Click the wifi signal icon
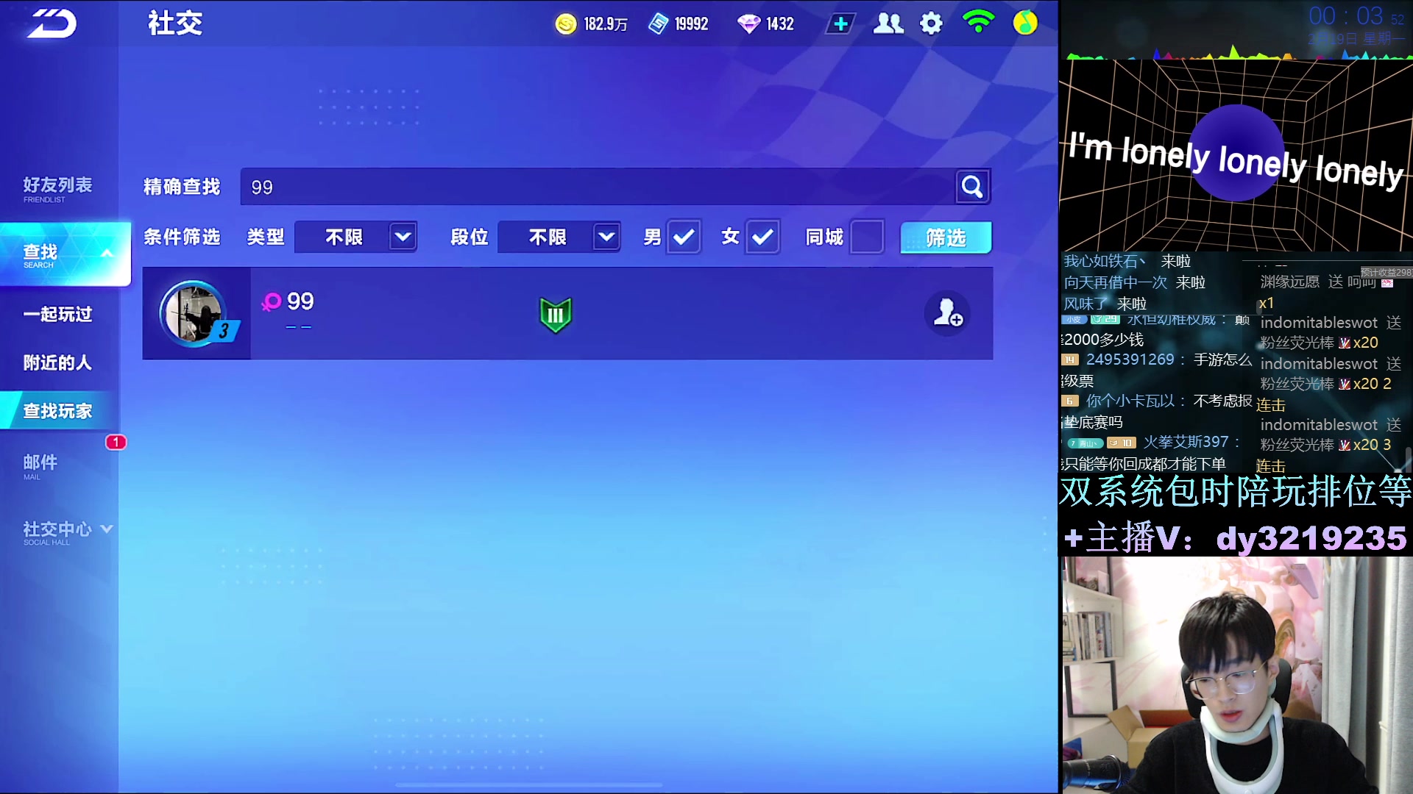The height and width of the screenshot is (794, 1413). click(x=978, y=22)
